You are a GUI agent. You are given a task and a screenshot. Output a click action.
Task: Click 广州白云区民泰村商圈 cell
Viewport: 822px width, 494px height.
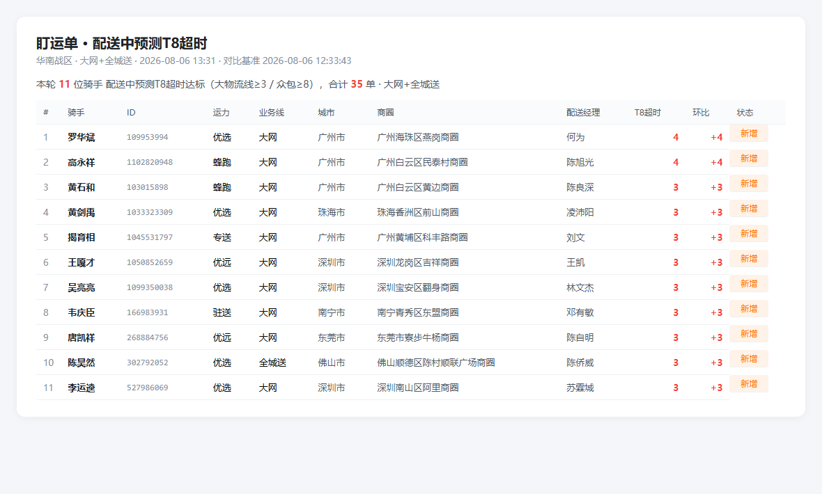(x=423, y=162)
